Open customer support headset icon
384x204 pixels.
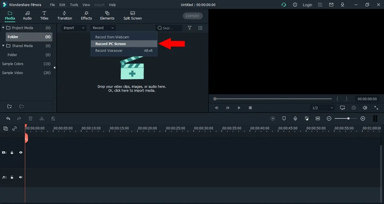click(284, 5)
